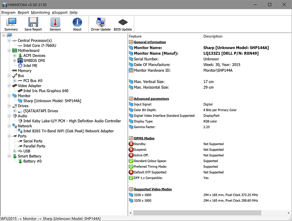Click the 'Pixel Clock 298.60 MHz' video mode value

(x=242, y=200)
